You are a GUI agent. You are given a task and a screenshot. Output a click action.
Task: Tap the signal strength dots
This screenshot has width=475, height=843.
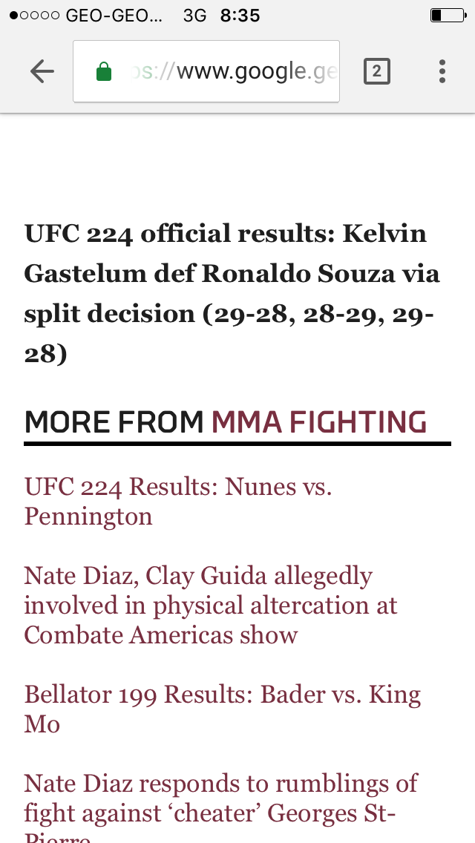34,16
